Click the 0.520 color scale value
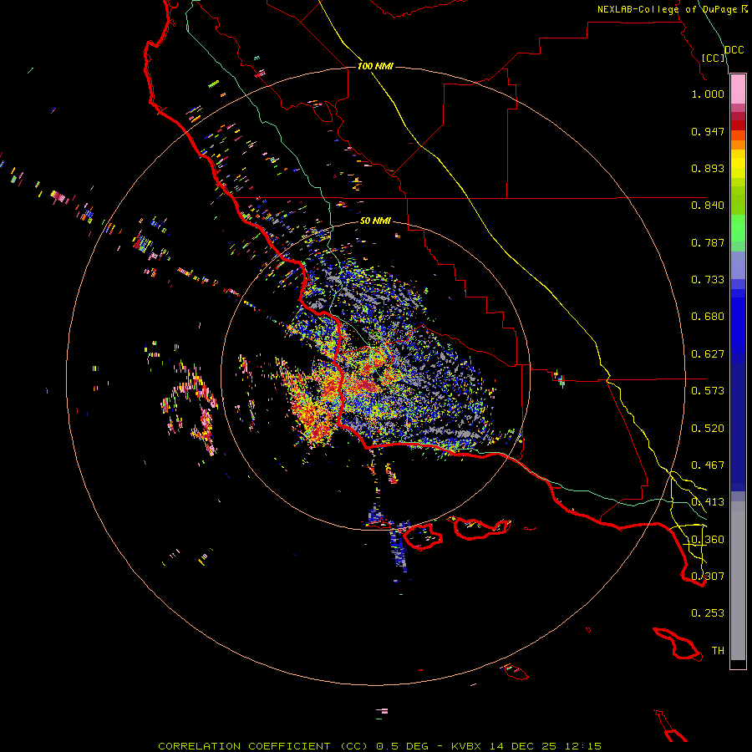The height and width of the screenshot is (752, 752). (708, 429)
